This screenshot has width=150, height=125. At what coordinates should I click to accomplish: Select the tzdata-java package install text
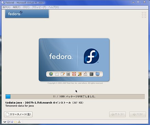coord(44,103)
